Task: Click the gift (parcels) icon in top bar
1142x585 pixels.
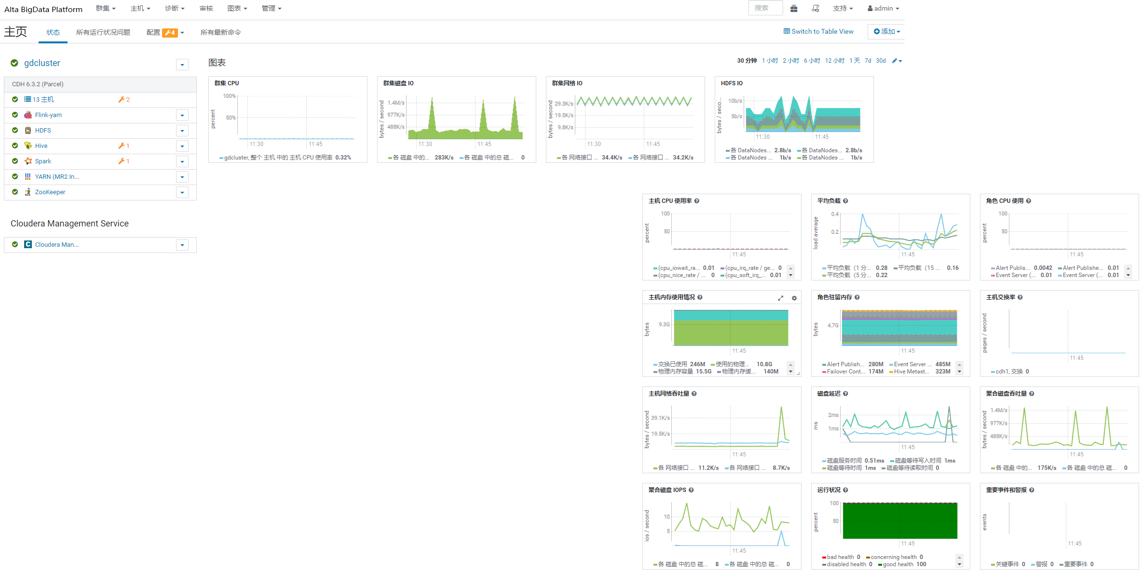Action: (794, 8)
